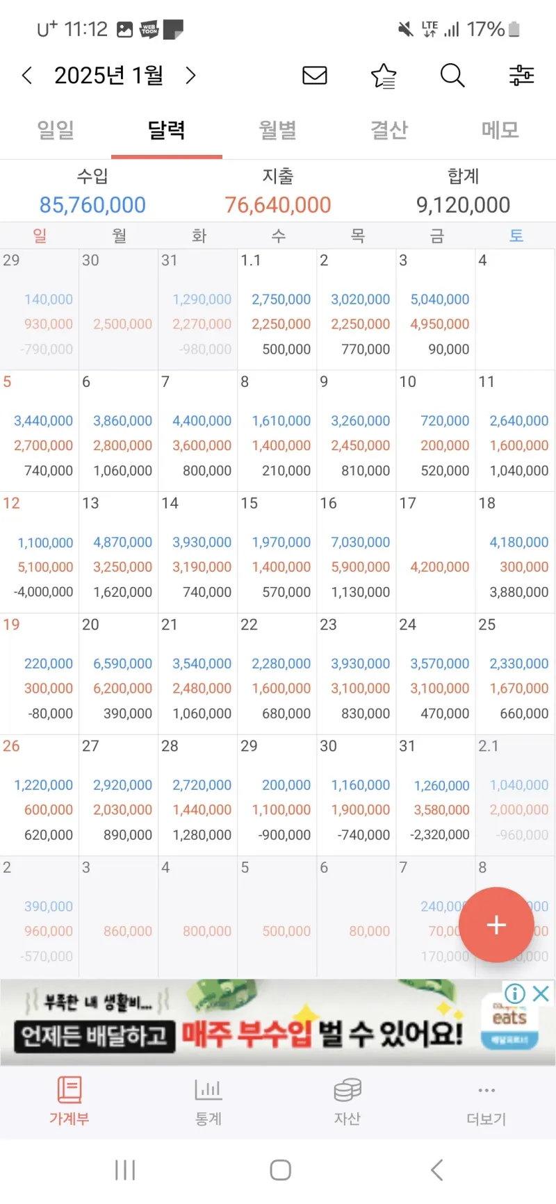Open the mail envelope icon
The width and height of the screenshot is (556, 1204).
click(x=315, y=75)
